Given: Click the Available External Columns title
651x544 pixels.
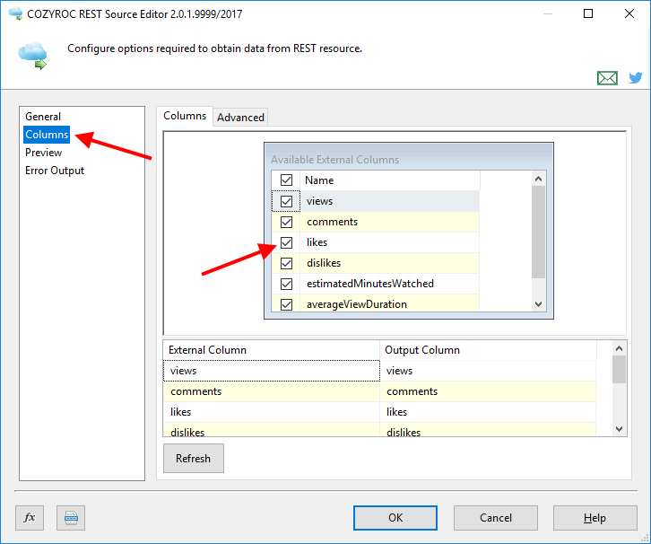Looking at the screenshot, I should [x=334, y=160].
